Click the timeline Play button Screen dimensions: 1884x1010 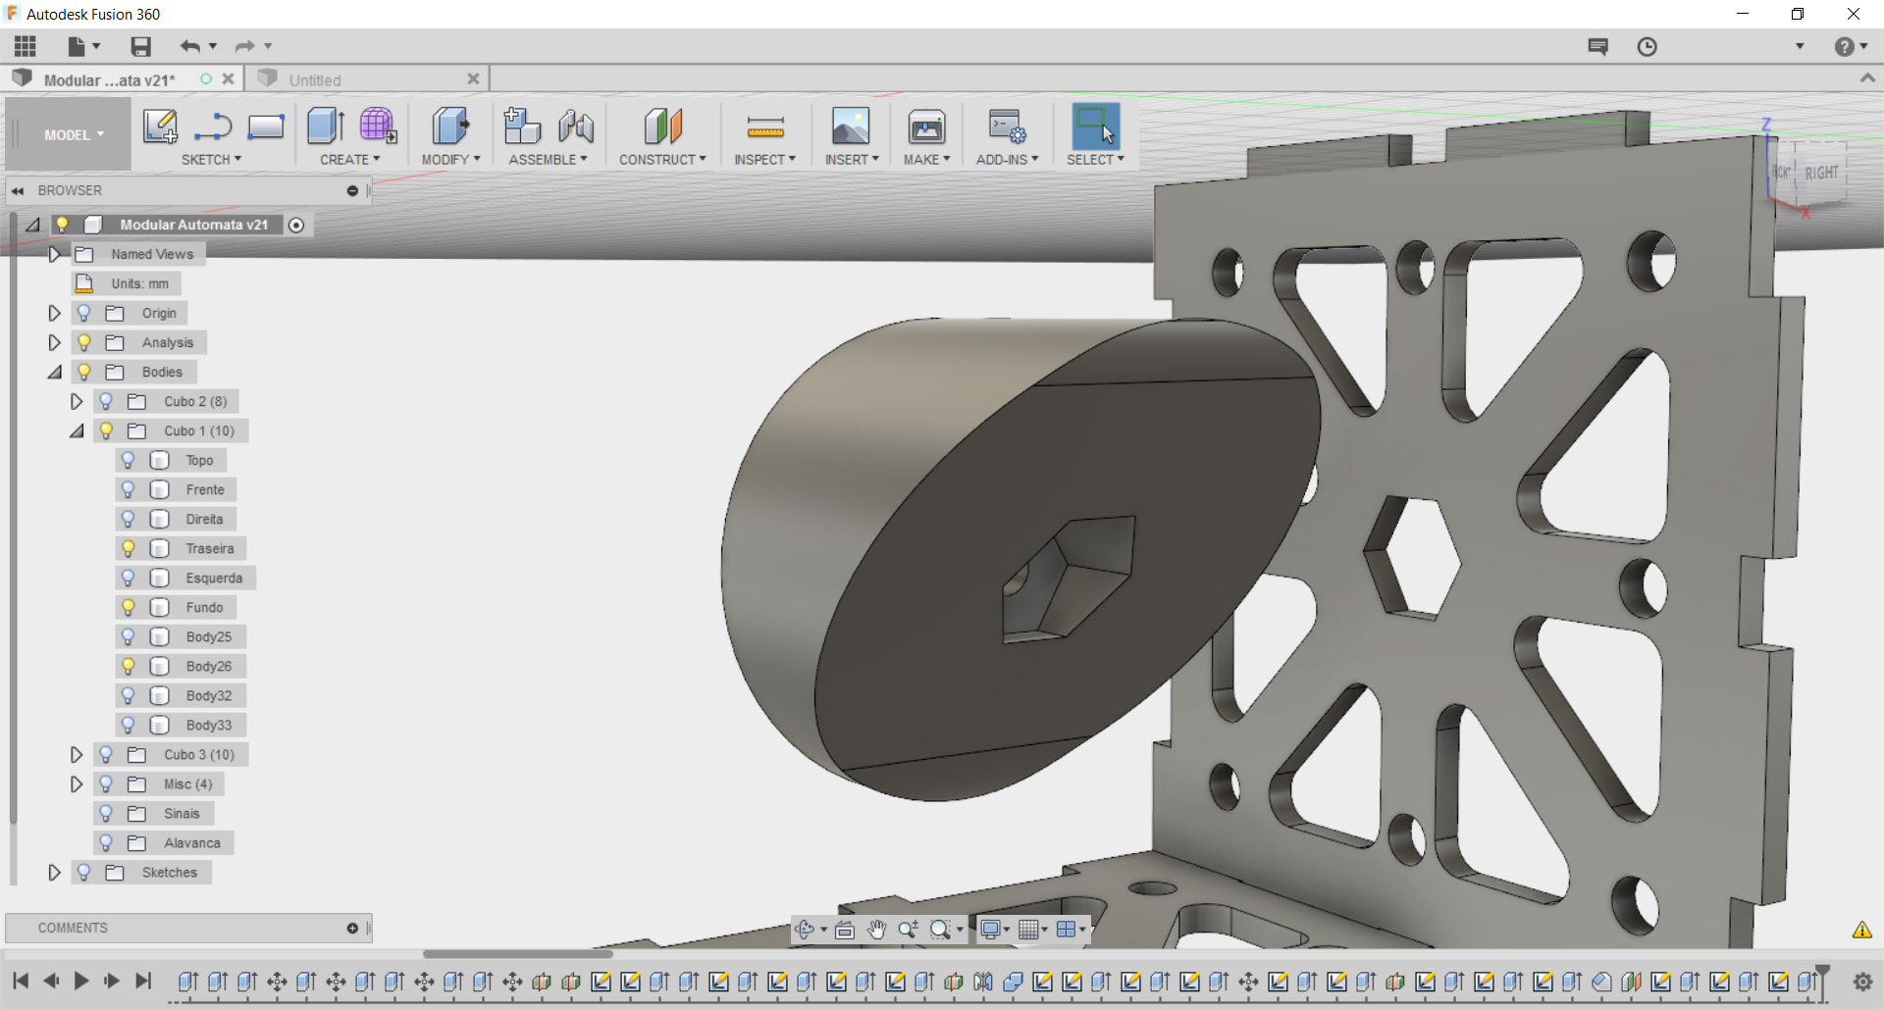coord(81,981)
